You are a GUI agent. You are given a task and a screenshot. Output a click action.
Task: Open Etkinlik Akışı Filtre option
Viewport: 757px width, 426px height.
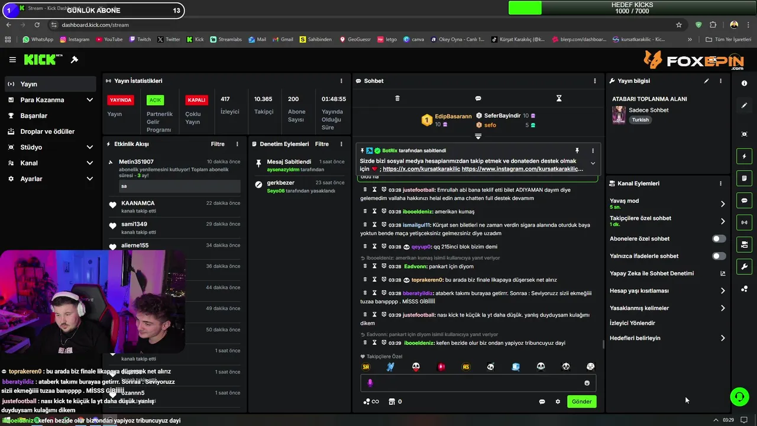tap(218, 144)
